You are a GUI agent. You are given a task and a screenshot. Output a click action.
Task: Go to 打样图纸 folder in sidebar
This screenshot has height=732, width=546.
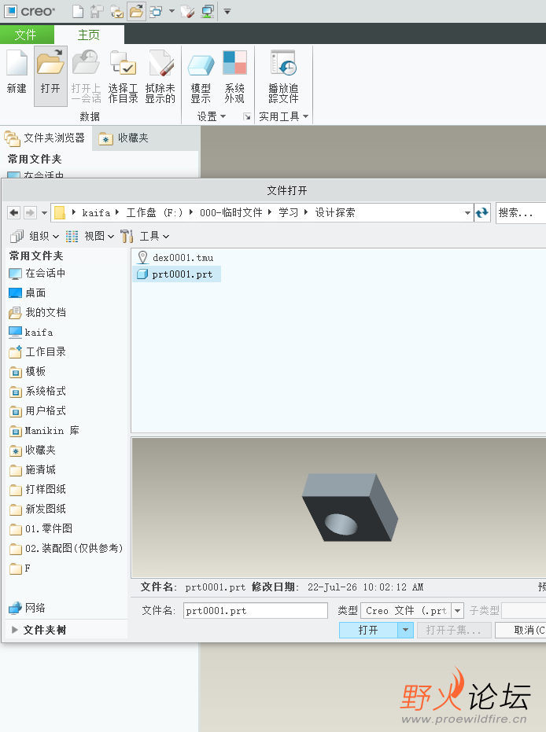point(37,489)
